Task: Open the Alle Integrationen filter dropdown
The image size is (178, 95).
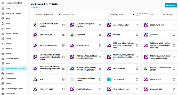Action: [x=122, y=14]
